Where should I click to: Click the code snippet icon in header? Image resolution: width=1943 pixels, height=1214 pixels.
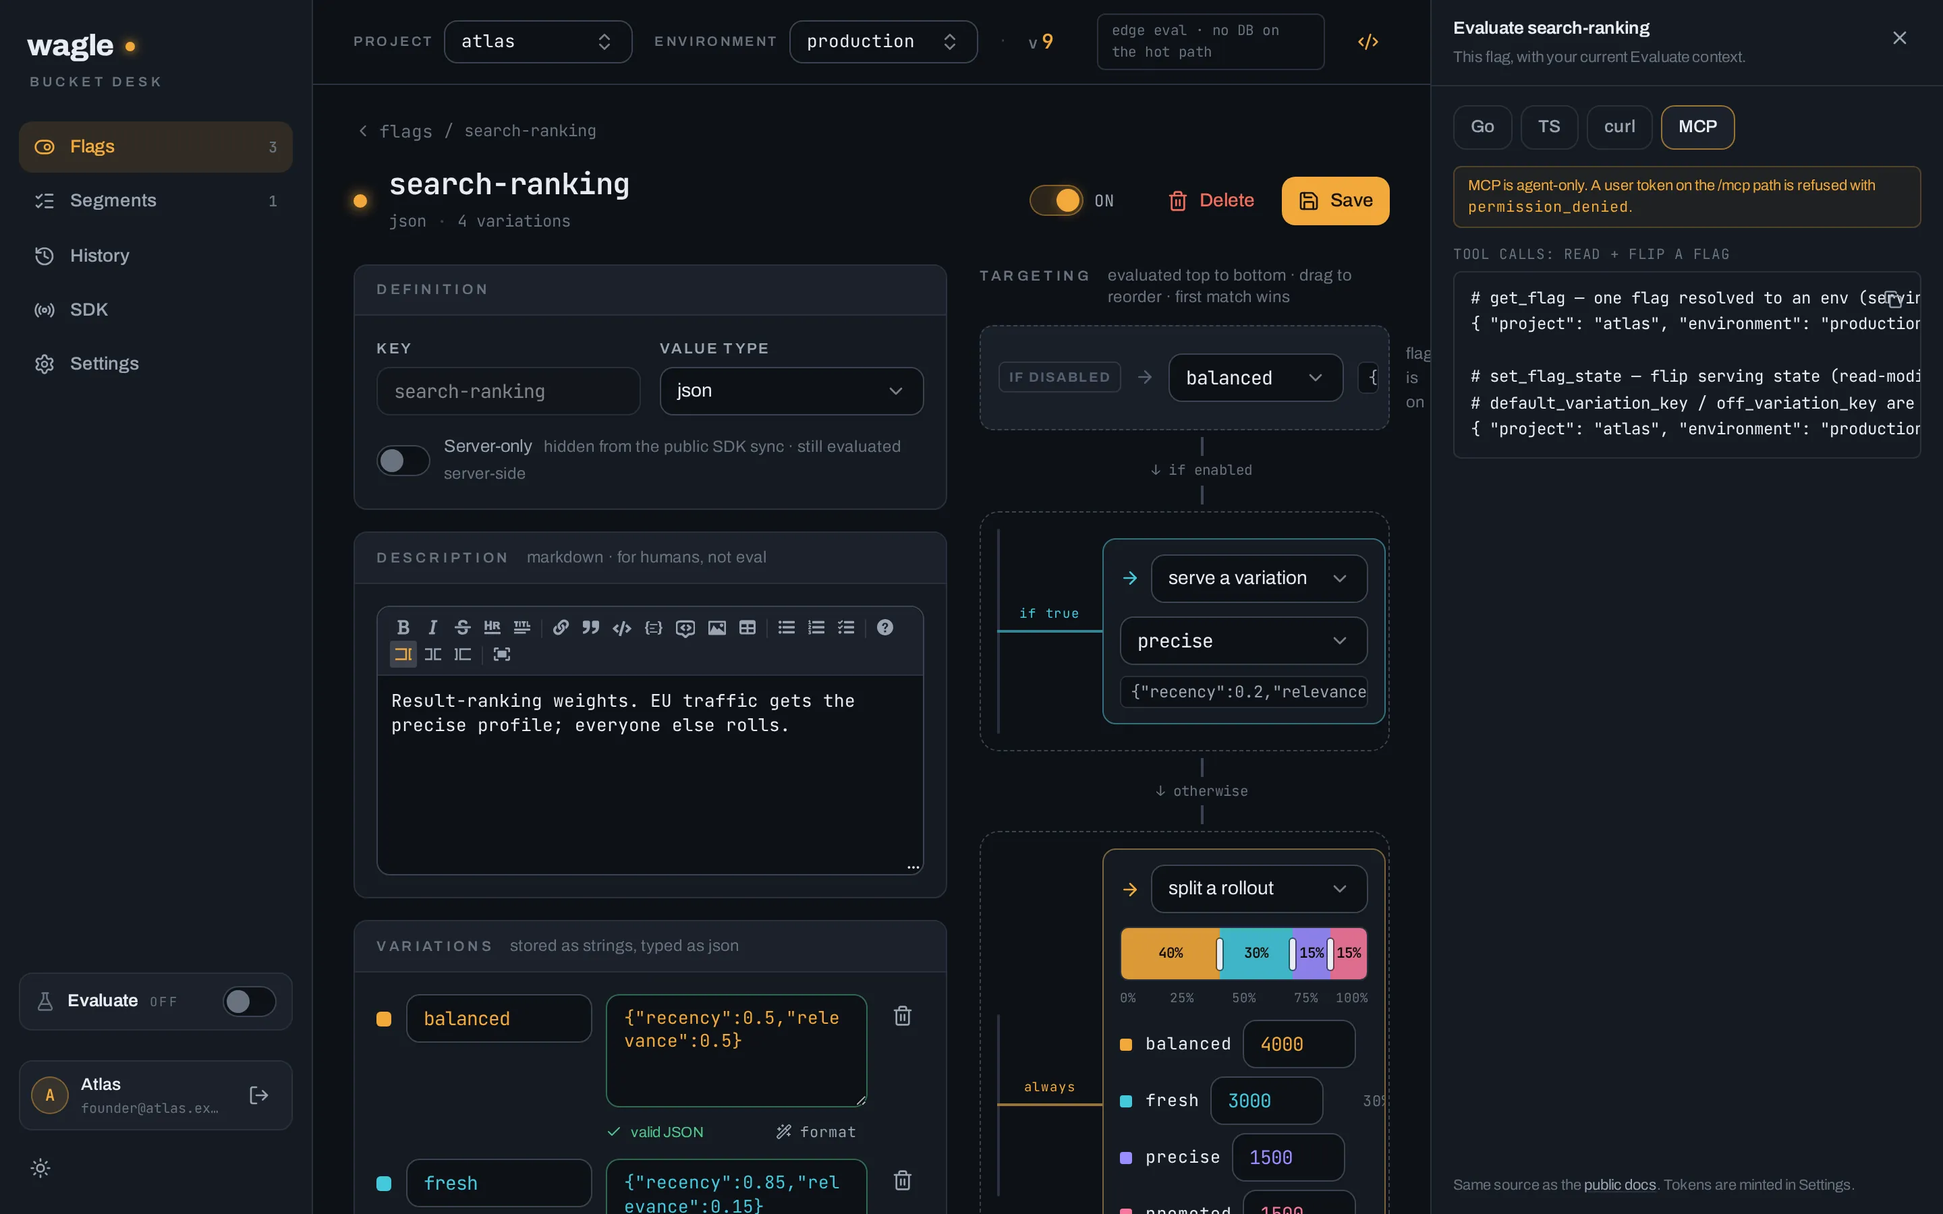click(1368, 42)
